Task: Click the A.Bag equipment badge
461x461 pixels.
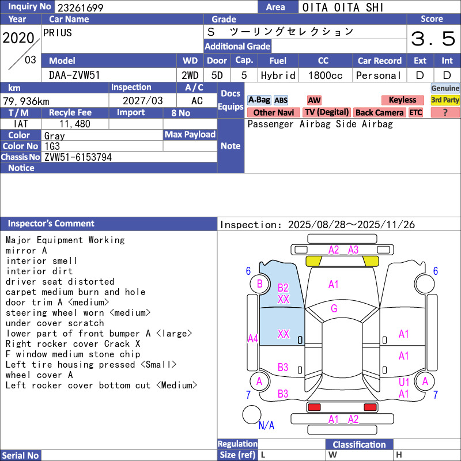Action: click(x=259, y=100)
